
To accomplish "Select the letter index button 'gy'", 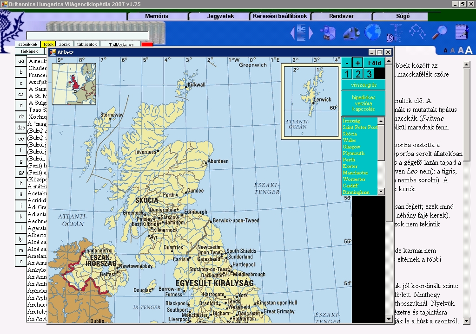I will [x=21, y=172].
